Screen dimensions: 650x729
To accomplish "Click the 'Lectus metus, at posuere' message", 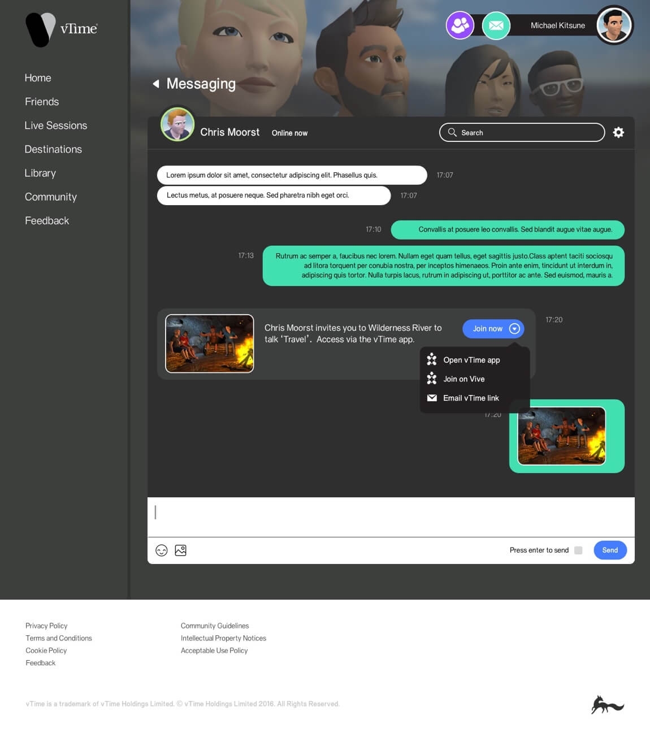I will coord(274,196).
